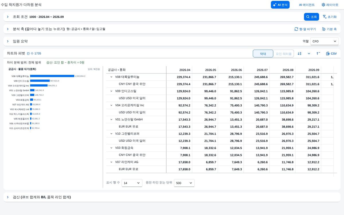This screenshot has height=215, width=344.
Task: Collapse the V07 라인케미 AG row
Action: [111, 162]
